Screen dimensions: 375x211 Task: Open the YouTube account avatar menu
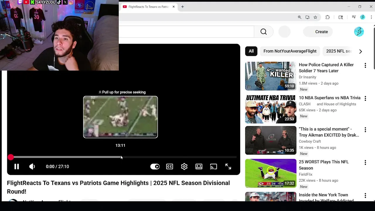click(x=359, y=32)
